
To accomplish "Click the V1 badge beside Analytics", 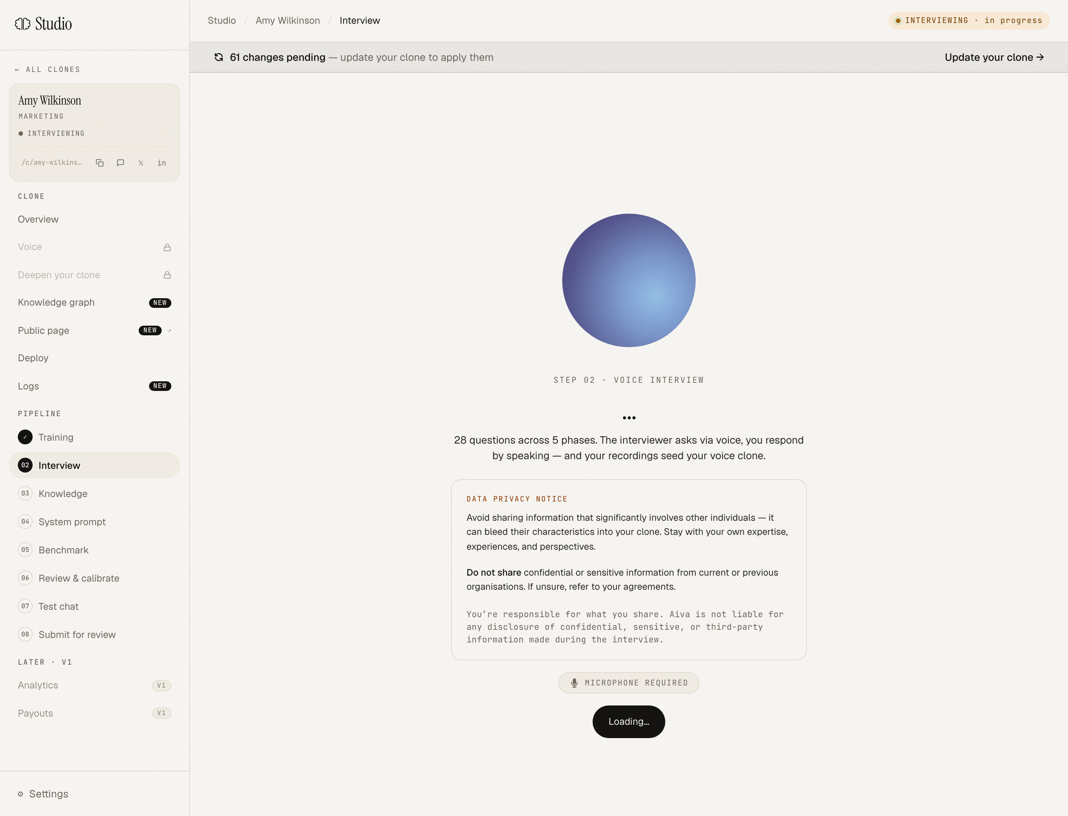I will pos(161,685).
